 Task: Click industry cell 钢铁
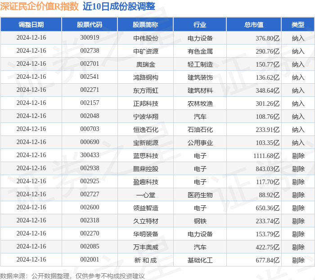point(200,221)
